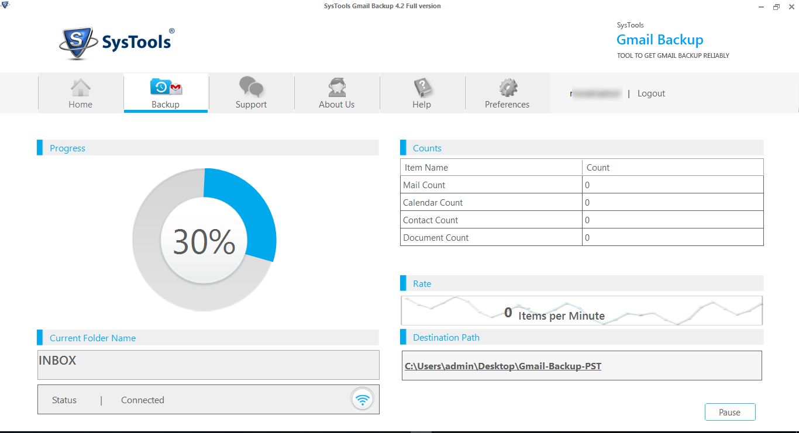
Task: Log out of the account
Action: (x=652, y=93)
